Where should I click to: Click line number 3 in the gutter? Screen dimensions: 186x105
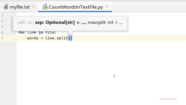(2, 27)
